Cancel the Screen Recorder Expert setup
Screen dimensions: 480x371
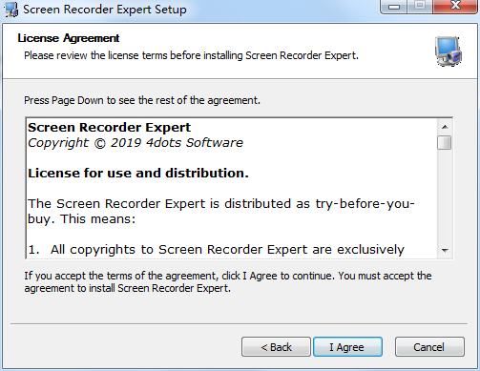[429, 347]
